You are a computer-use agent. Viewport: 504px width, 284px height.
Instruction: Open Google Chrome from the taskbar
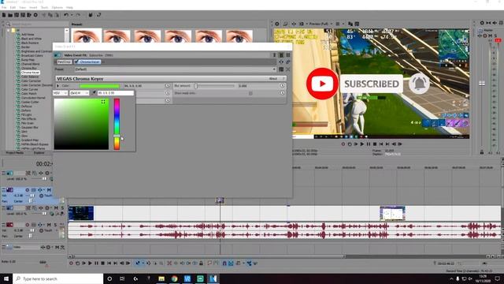pos(175,278)
